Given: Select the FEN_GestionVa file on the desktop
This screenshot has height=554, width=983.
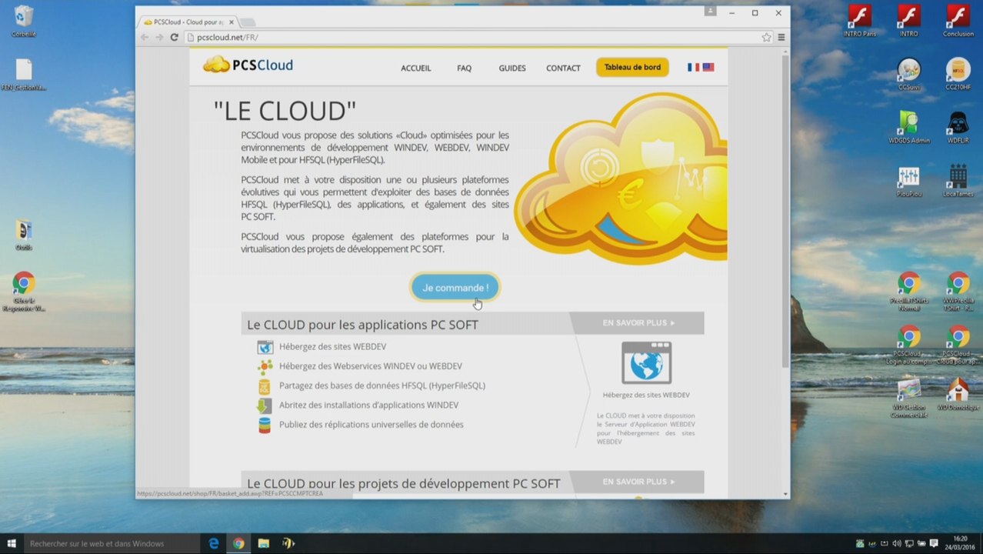Looking at the screenshot, I should tap(24, 74).
